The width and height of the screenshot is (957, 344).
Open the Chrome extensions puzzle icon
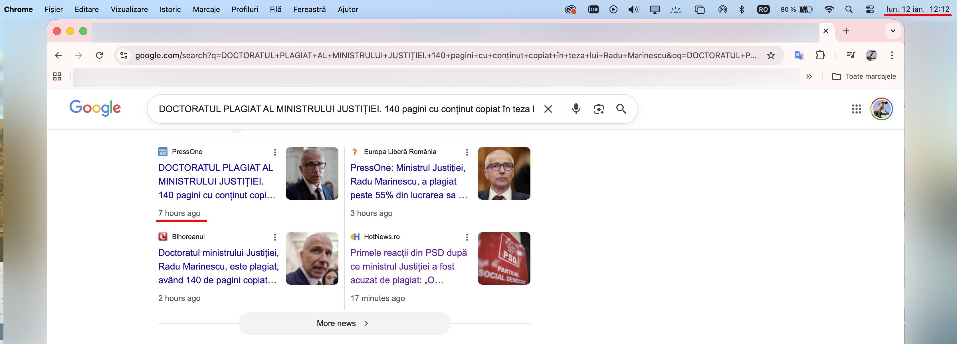820,55
